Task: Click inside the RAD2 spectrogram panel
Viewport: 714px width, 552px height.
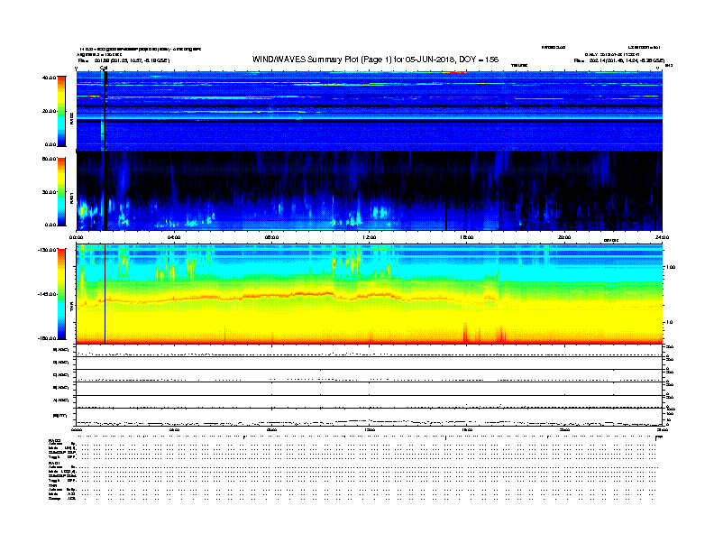Action: [369, 111]
